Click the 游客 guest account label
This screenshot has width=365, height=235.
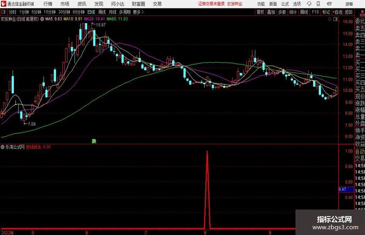coord(349,4)
